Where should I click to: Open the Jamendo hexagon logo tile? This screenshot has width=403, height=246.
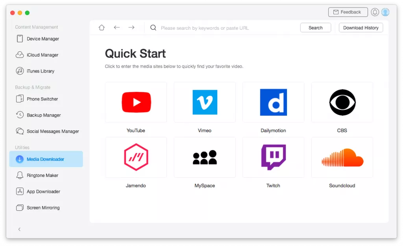(x=136, y=157)
